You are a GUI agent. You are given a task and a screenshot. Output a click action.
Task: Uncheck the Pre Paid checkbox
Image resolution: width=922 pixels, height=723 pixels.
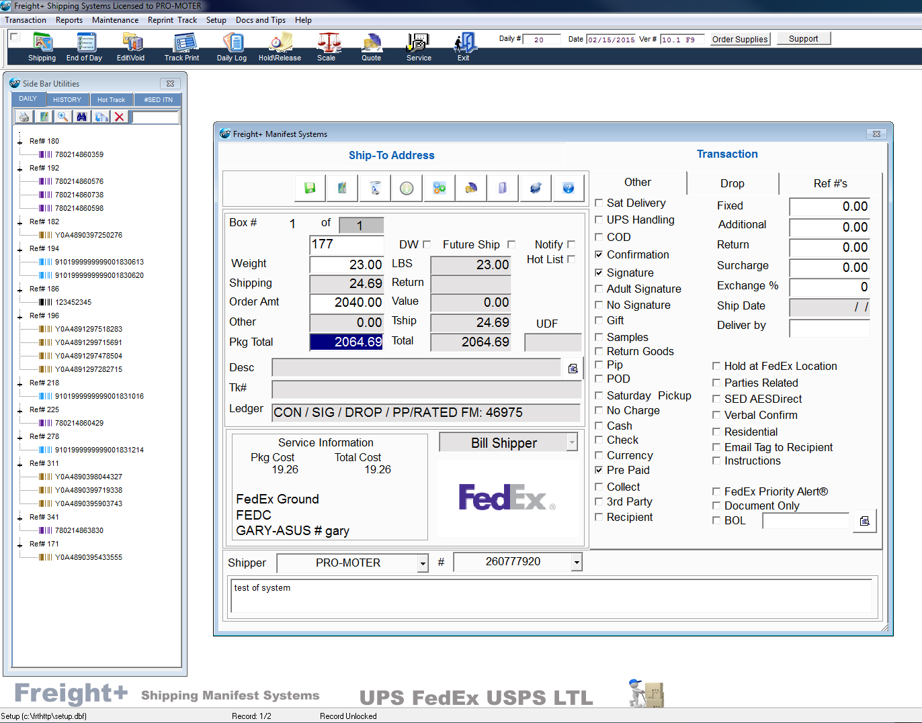[599, 470]
